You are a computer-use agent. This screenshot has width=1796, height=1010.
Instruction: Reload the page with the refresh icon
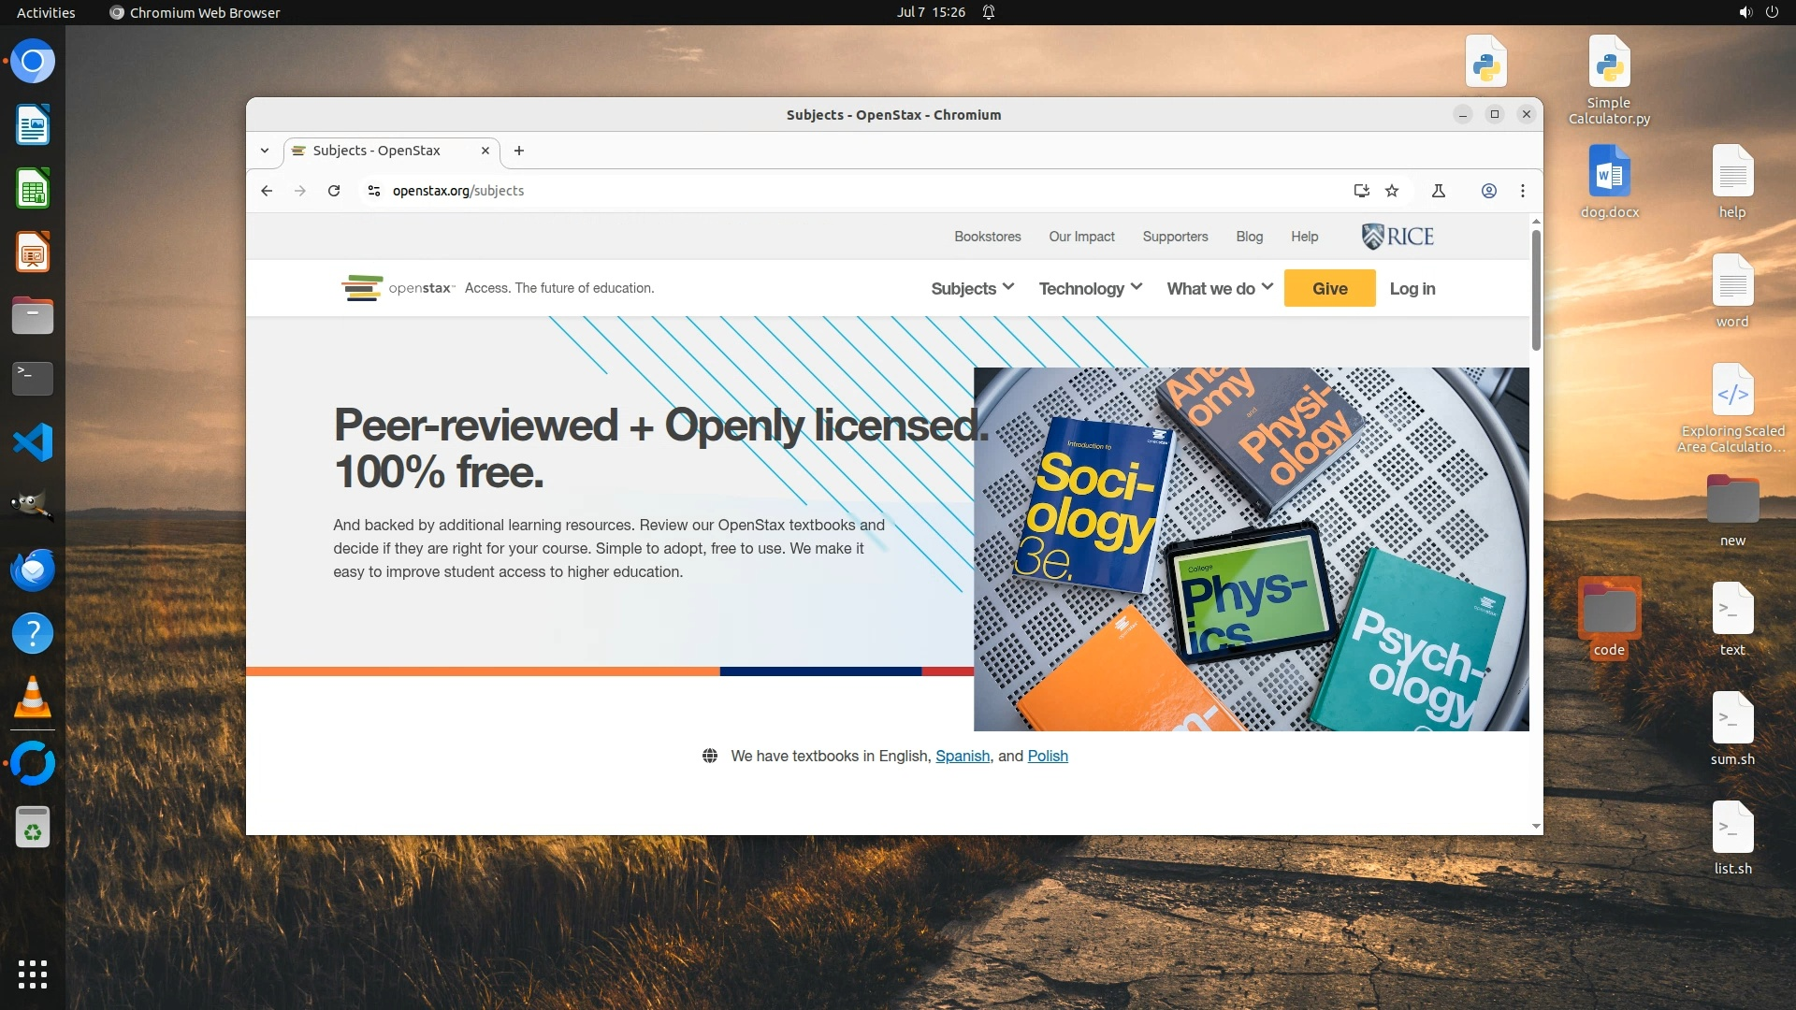[x=334, y=191]
